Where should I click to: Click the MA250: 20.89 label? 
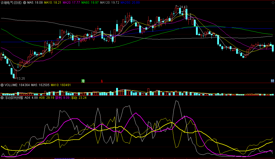(x=130, y=3)
